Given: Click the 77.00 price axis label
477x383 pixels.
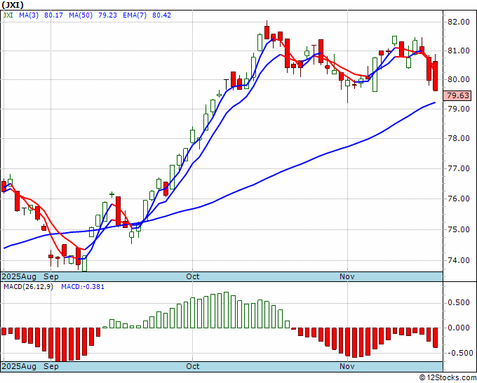Looking at the screenshot, I should coord(459,168).
